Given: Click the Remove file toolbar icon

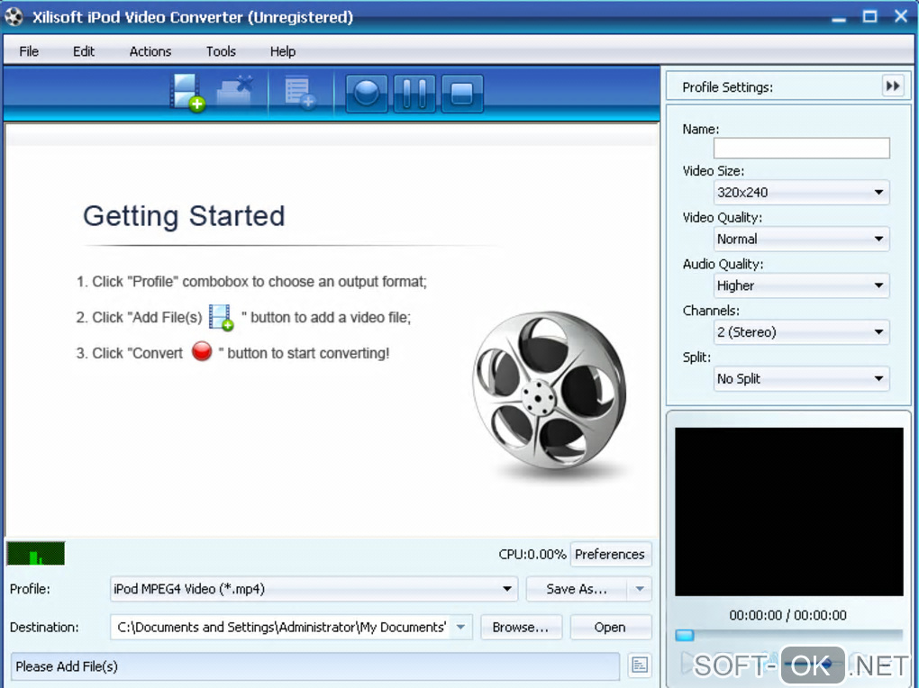Looking at the screenshot, I should point(235,92).
